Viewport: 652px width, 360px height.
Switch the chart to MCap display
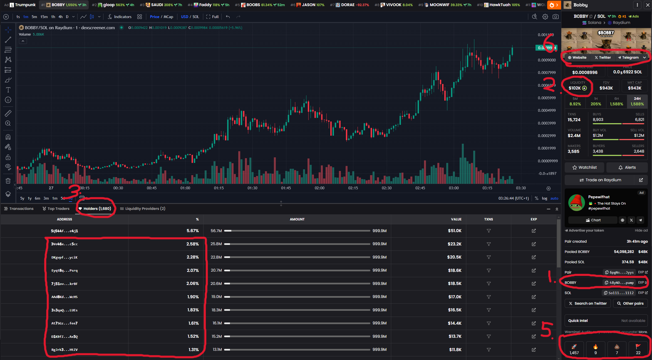click(x=168, y=17)
